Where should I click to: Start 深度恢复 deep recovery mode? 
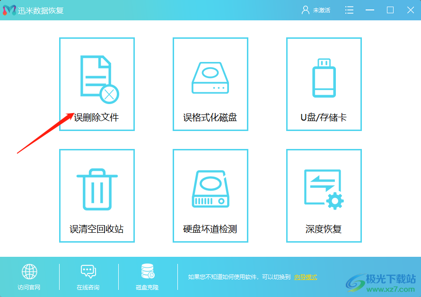pyautogui.click(x=324, y=196)
